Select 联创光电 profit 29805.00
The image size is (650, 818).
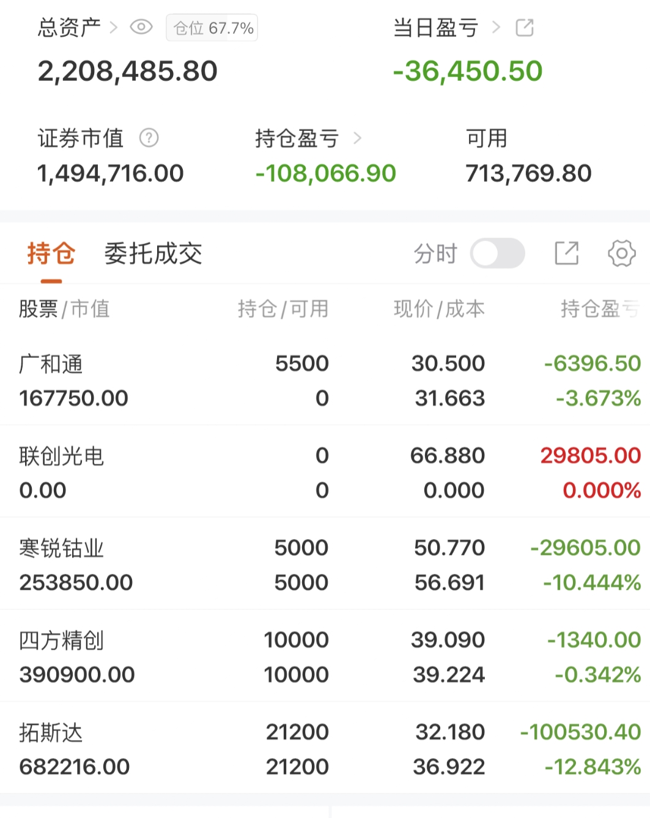(x=591, y=455)
